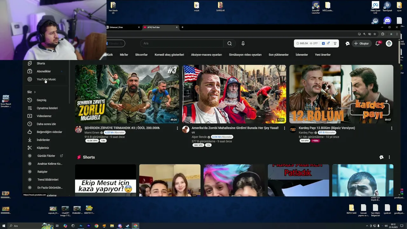
Task: Open options for Amerika'da Zombi video
Action: 285,128
